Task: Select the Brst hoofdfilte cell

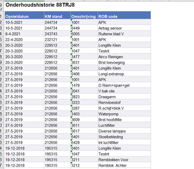Action: pos(124,120)
